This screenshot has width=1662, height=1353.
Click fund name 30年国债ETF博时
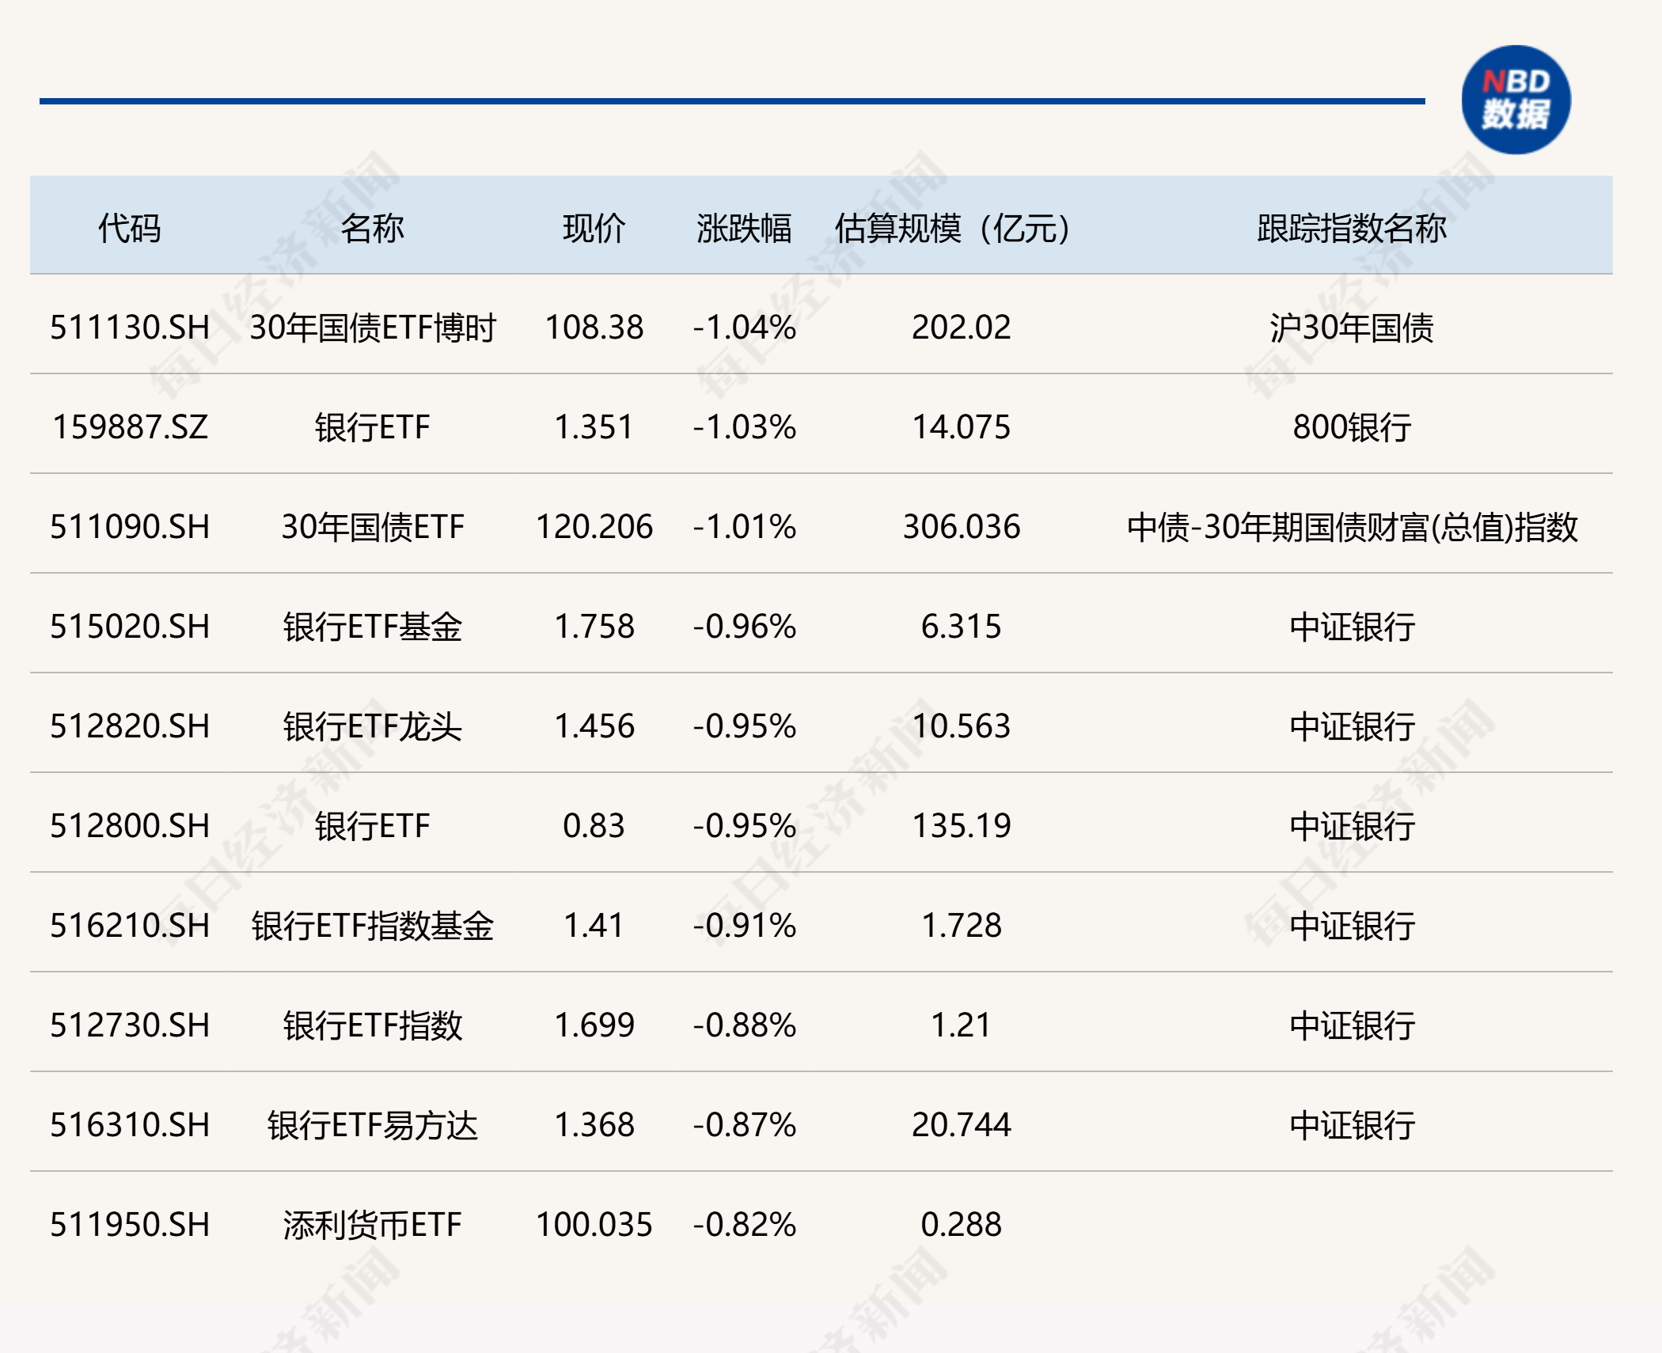click(372, 328)
